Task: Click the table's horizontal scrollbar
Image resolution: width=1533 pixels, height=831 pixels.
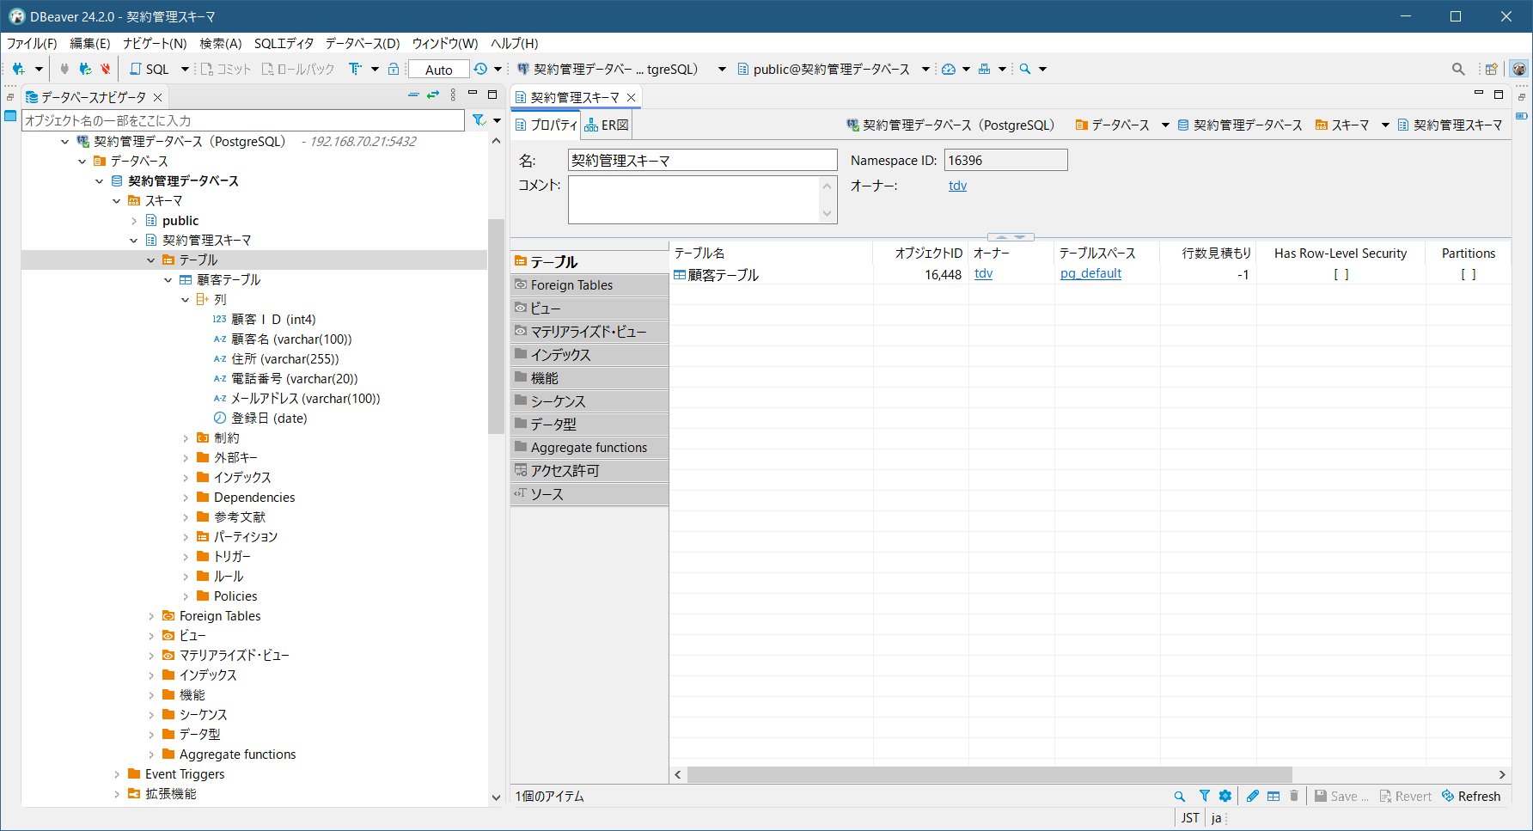Action: coord(990,775)
